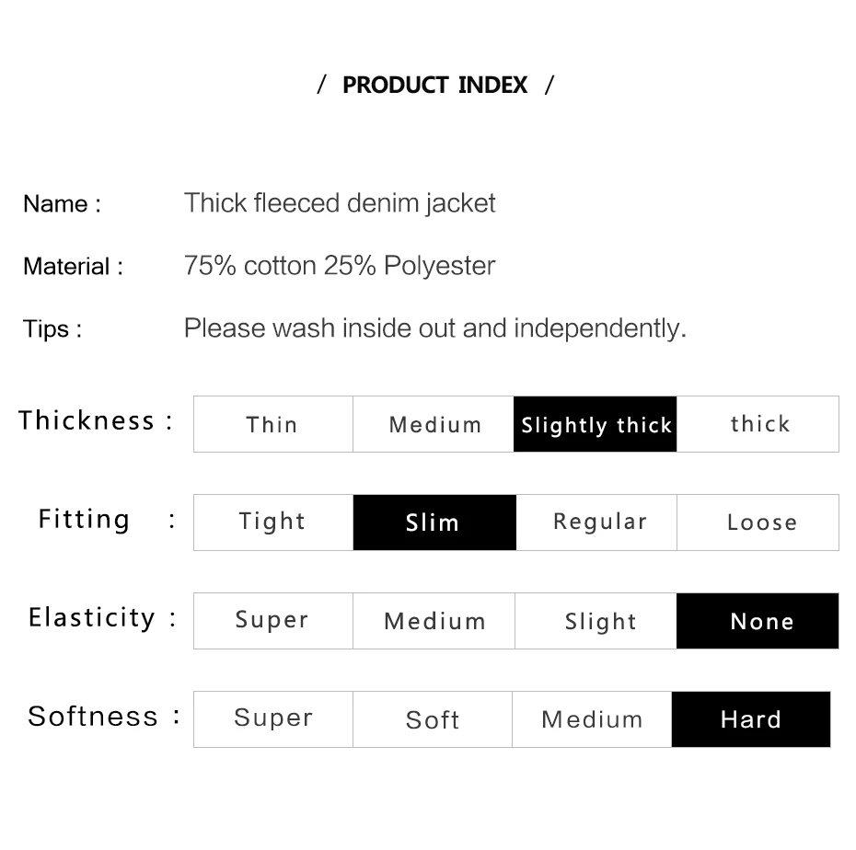This screenshot has height=850, width=856.
Task: Choose the Slight elasticity option
Action: pos(596,621)
